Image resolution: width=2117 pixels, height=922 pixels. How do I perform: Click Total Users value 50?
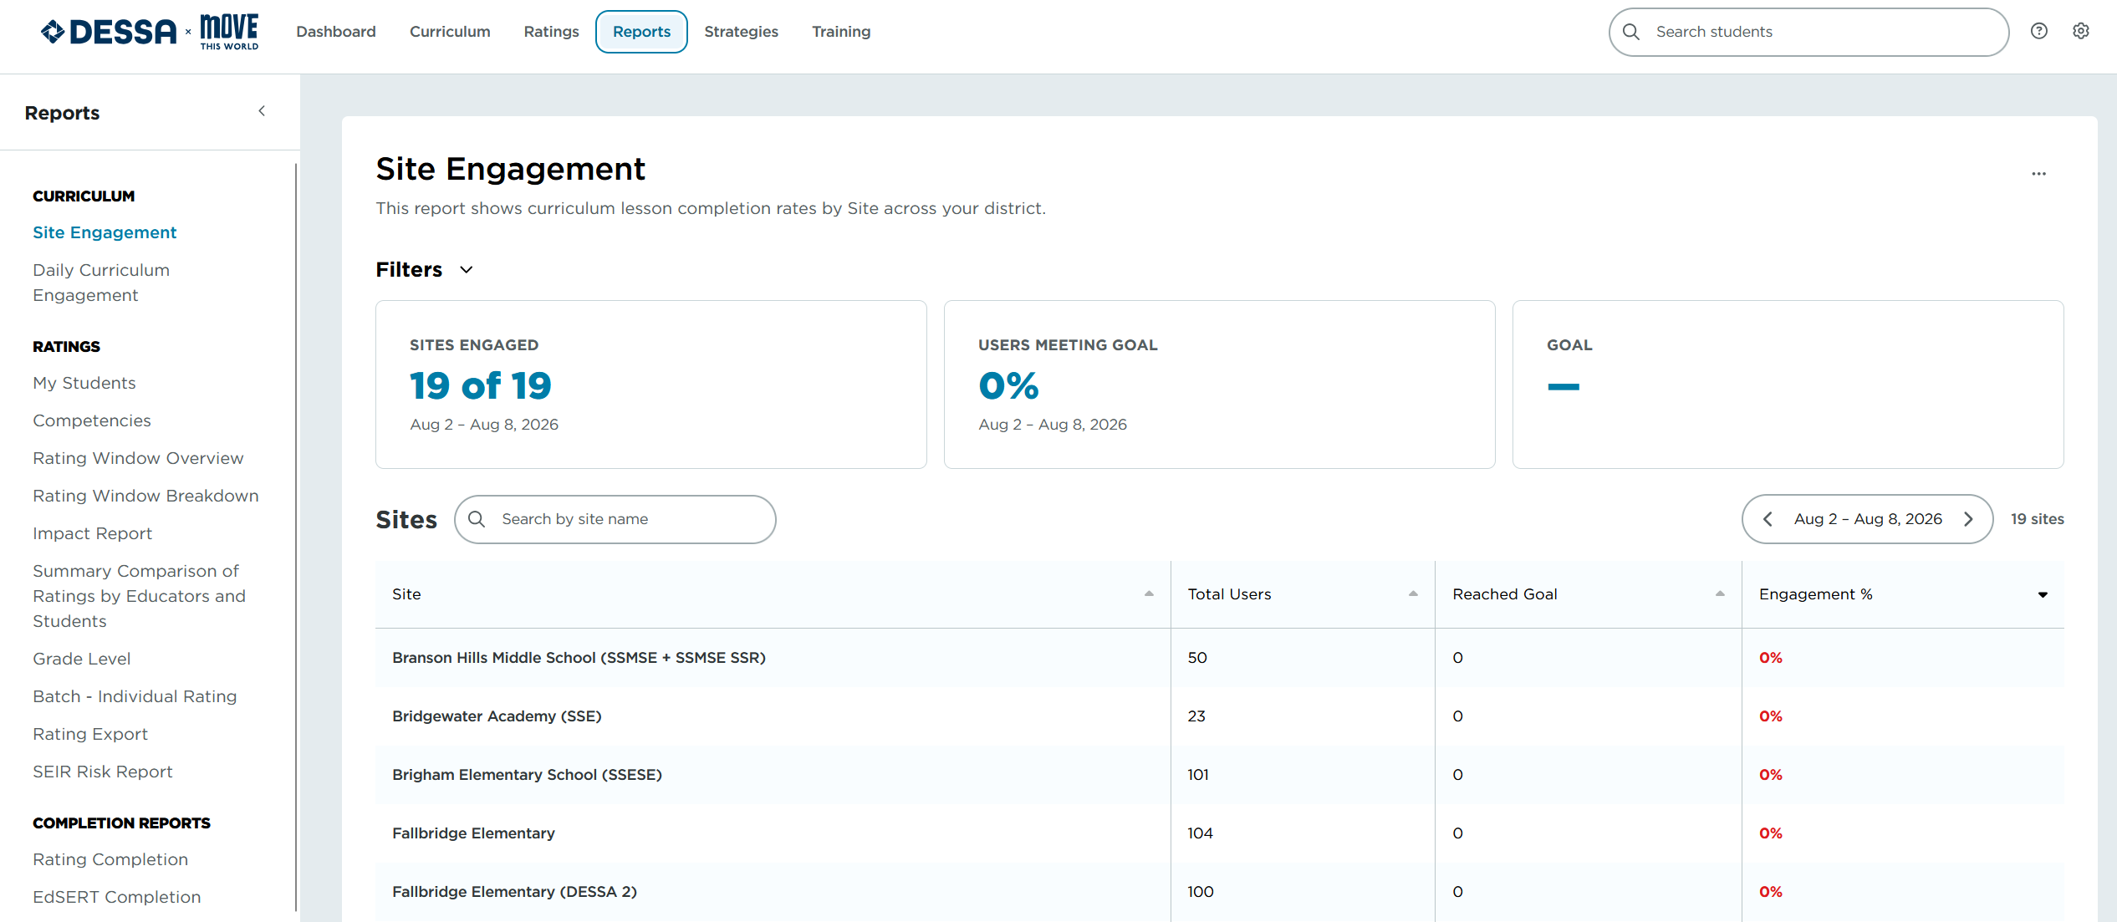(x=1197, y=658)
